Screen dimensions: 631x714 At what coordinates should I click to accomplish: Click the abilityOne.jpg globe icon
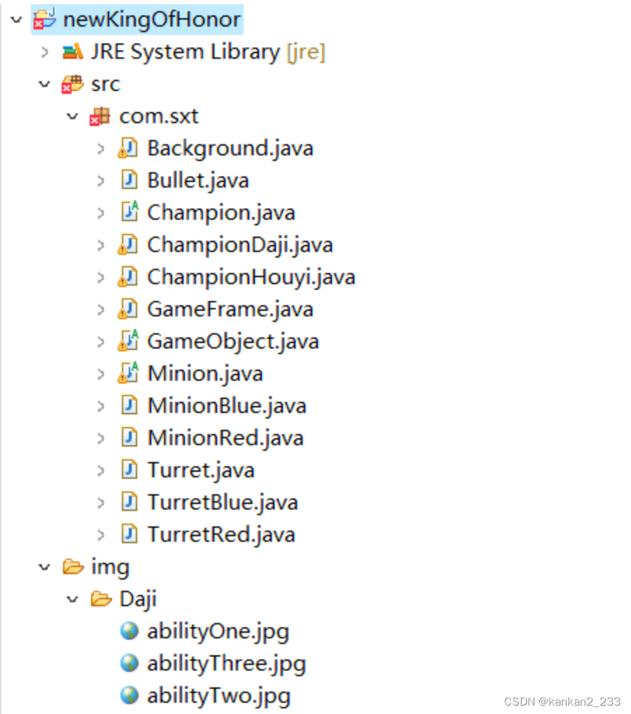(x=130, y=631)
